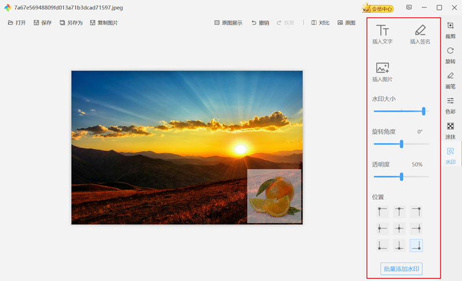Position watermark at top-left
The image size is (462, 281).
tap(382, 212)
